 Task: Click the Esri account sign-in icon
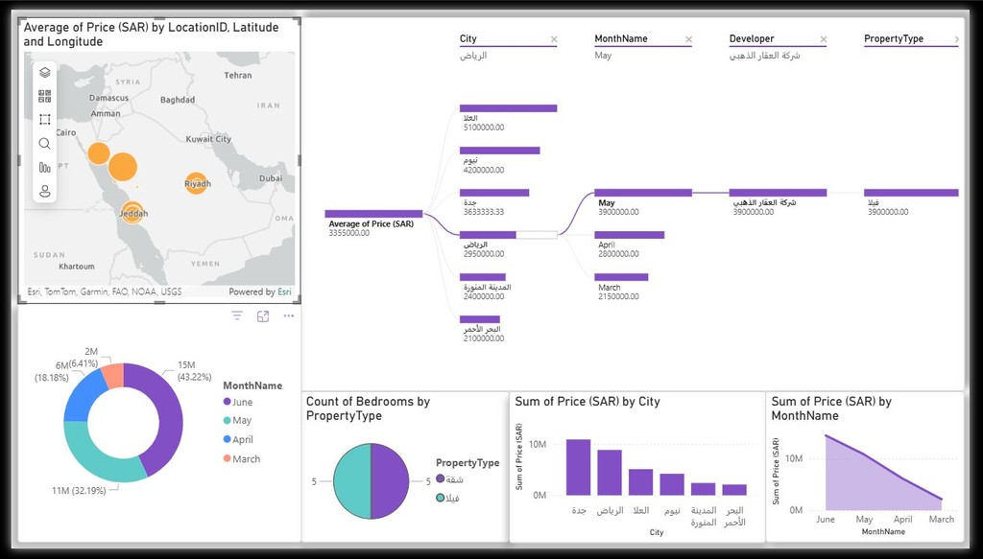[44, 191]
